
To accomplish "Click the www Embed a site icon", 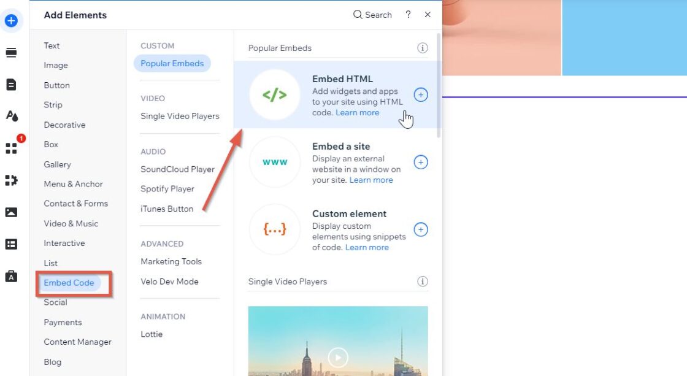I will click(x=274, y=162).
